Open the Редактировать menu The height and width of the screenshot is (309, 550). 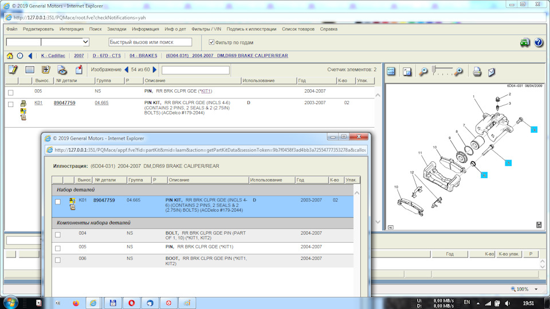38,29
